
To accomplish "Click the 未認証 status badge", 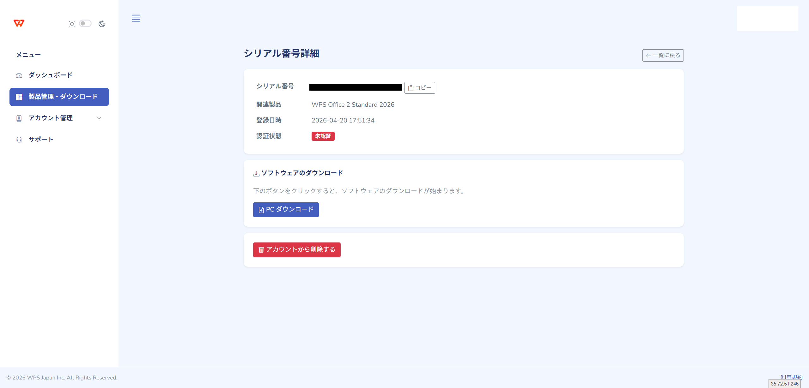I will pos(323,136).
